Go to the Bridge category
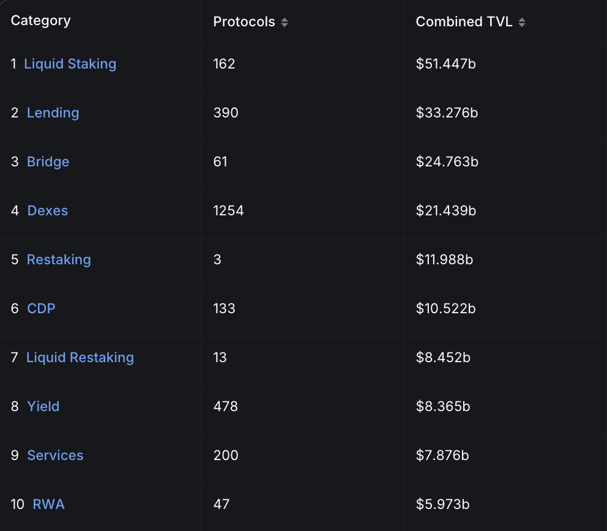 pyautogui.click(x=48, y=162)
